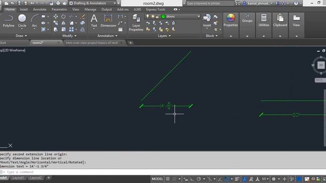Click the Insert block icon
This screenshot has height=183, width=326.
click(207, 20)
